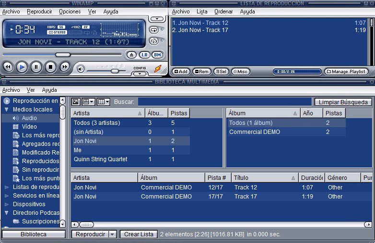This screenshot has width=375, height=243.
Task: Click the horizontal scrollbar thumb in track list
Action: point(86,224)
